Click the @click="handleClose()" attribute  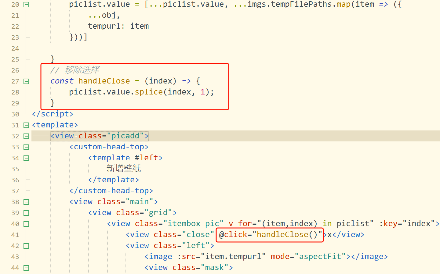(x=271, y=235)
